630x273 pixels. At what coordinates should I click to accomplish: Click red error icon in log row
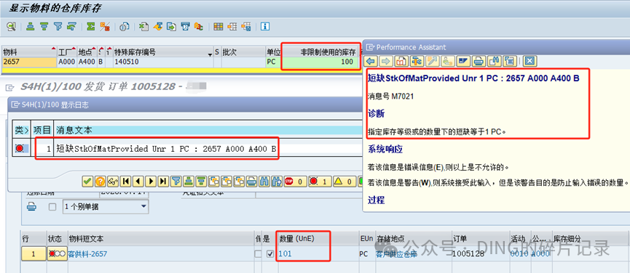20,149
